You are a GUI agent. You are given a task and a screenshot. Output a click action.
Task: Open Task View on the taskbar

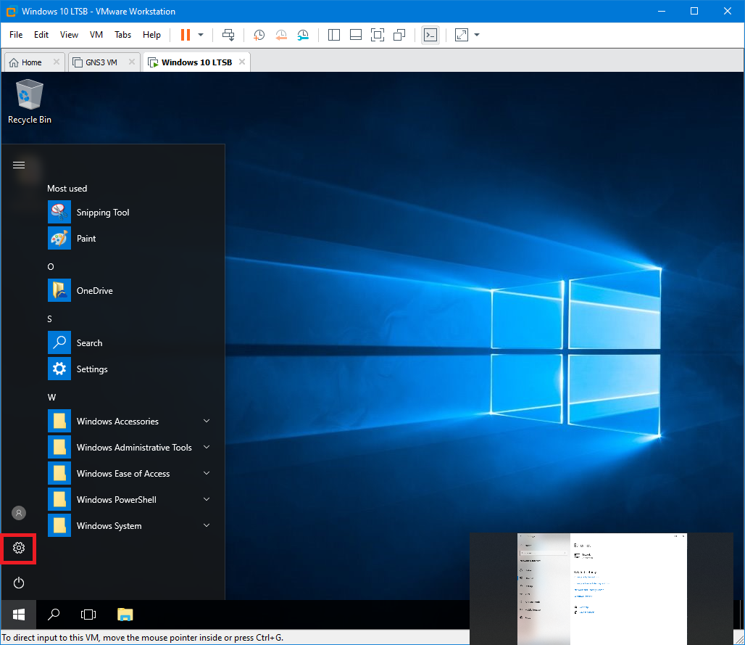tap(88, 615)
